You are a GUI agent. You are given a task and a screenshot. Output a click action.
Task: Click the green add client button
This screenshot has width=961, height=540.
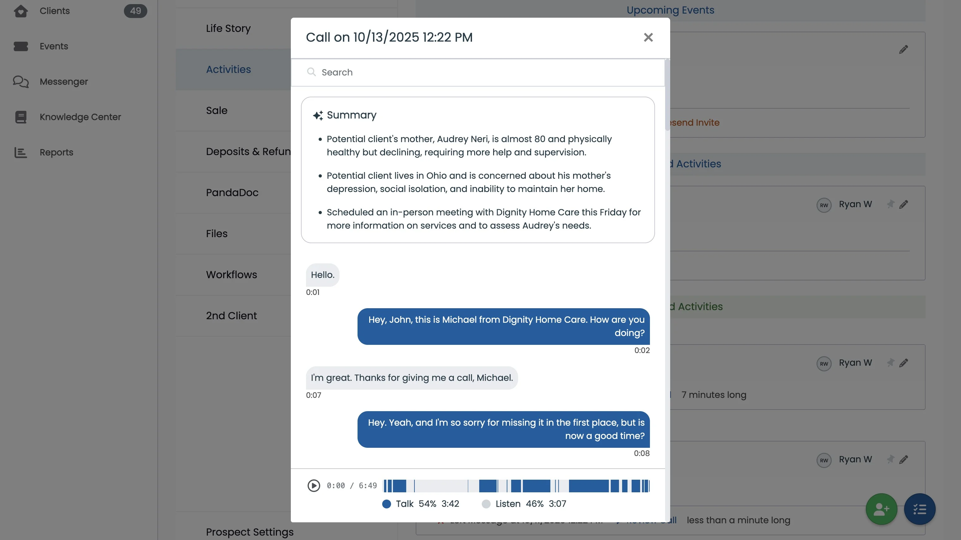click(x=881, y=509)
